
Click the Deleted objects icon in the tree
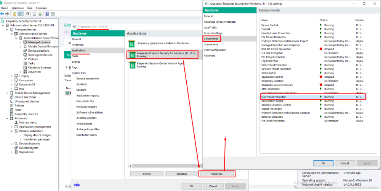click(x=16, y=148)
